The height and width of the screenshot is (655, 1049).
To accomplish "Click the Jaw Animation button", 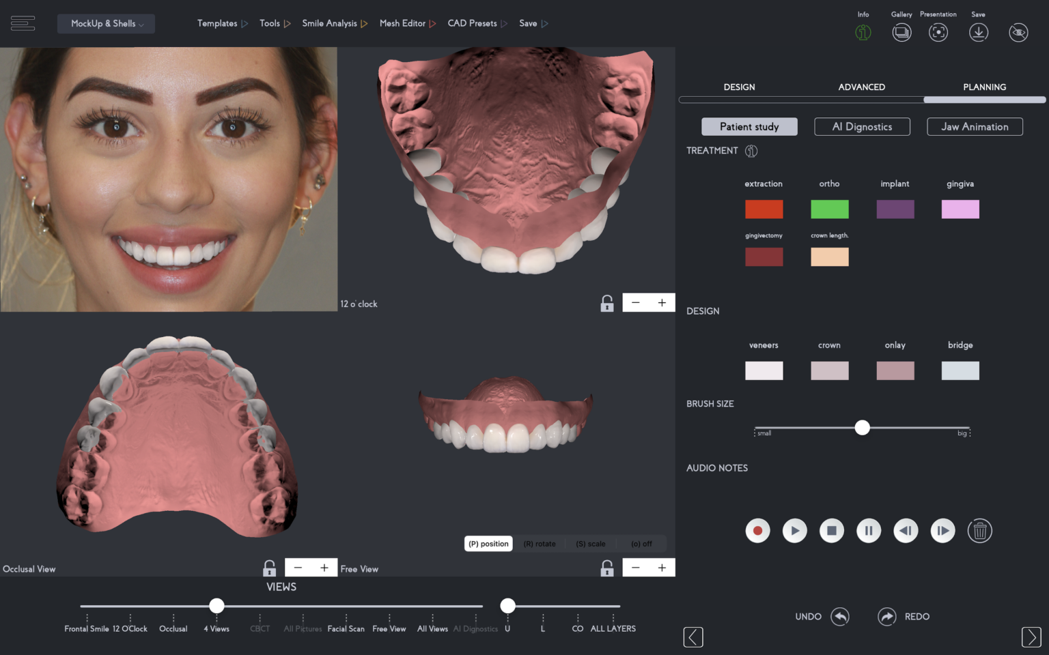I will (x=975, y=126).
